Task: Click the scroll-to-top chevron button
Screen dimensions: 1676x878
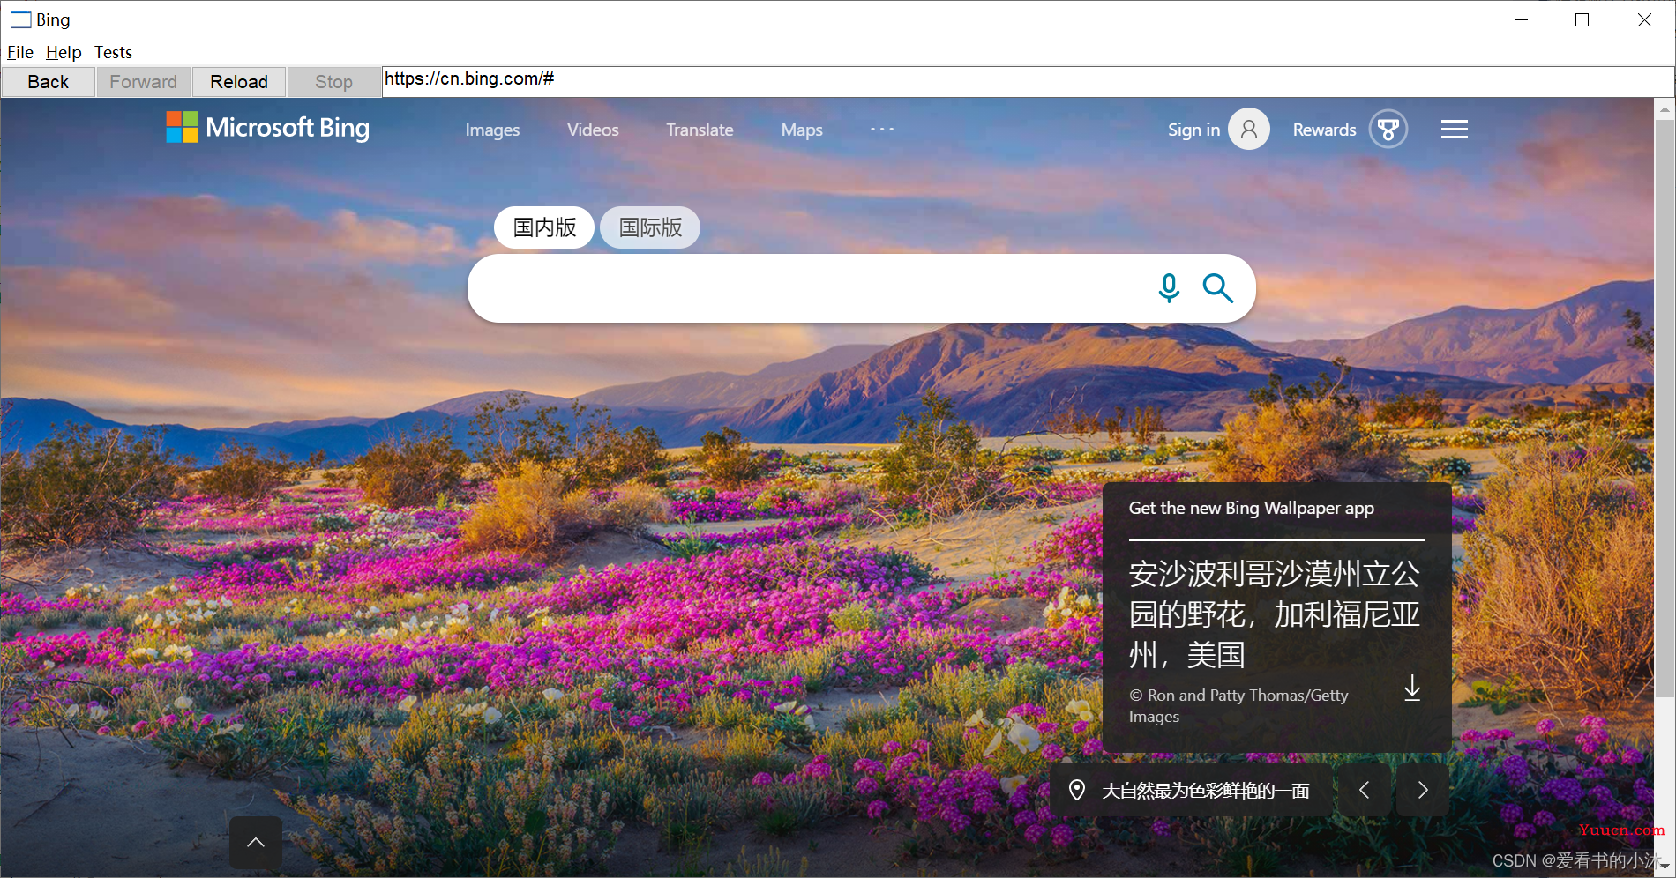Action: [256, 843]
